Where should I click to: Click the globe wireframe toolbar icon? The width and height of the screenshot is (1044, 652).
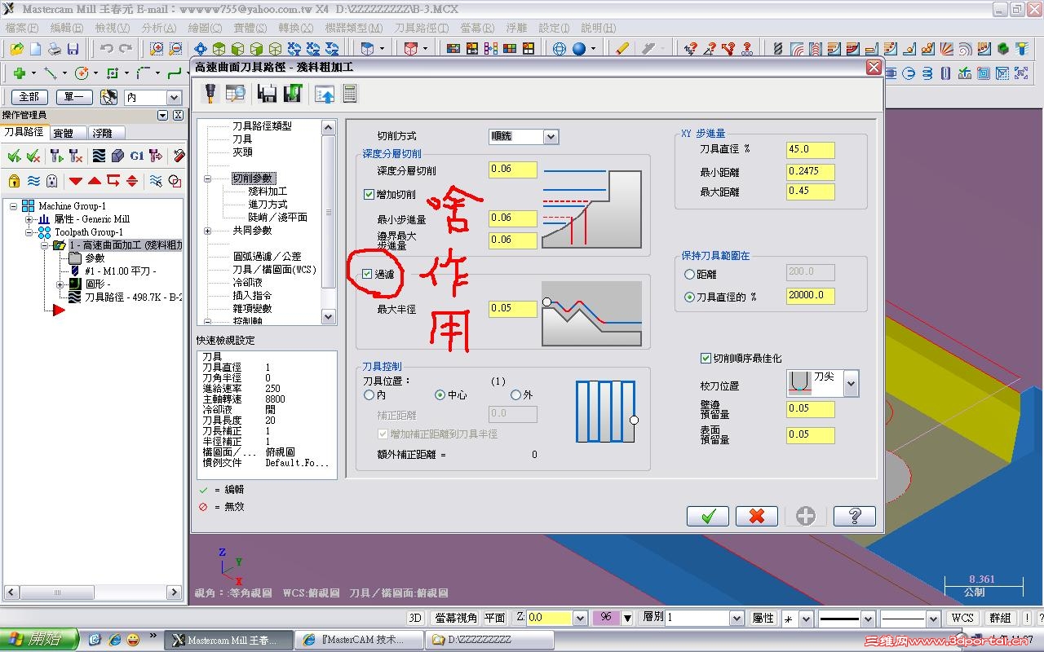pos(560,49)
